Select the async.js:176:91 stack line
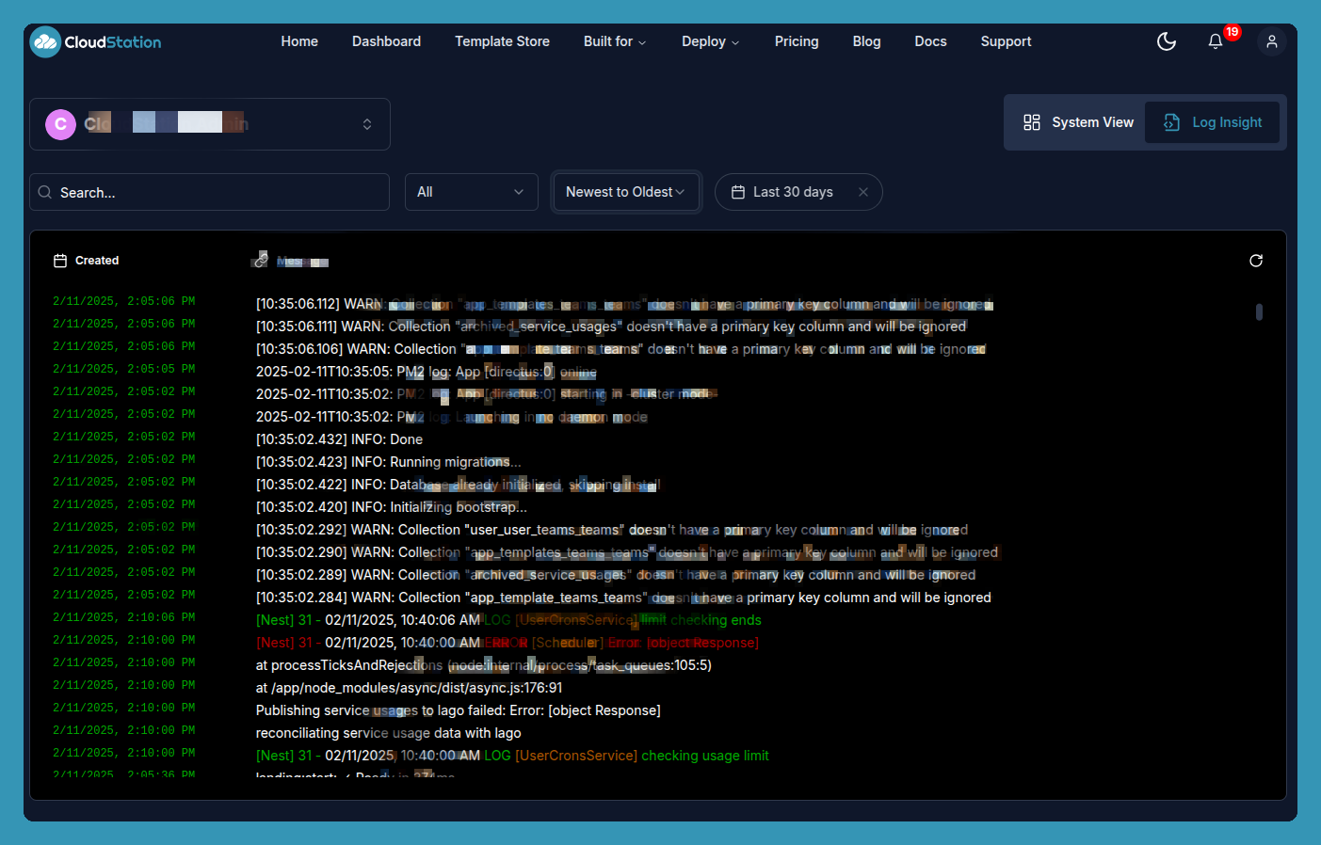Screen dimensions: 1321x845 click(409, 688)
